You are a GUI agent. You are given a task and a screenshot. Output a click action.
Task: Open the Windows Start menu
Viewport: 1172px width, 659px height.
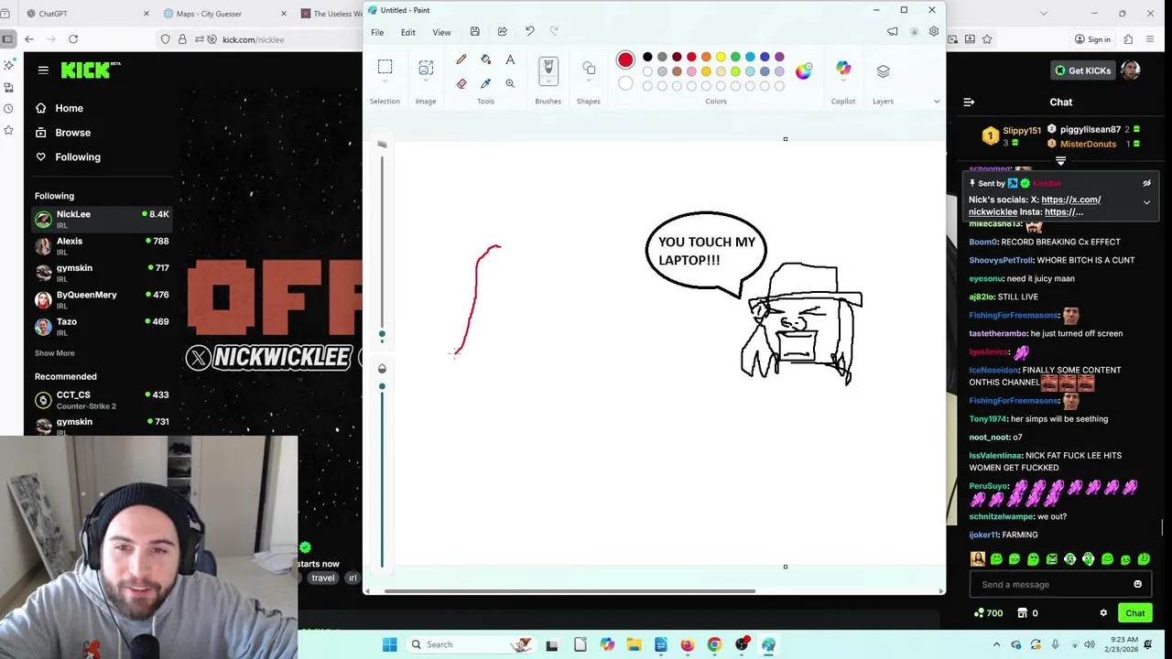(x=389, y=644)
